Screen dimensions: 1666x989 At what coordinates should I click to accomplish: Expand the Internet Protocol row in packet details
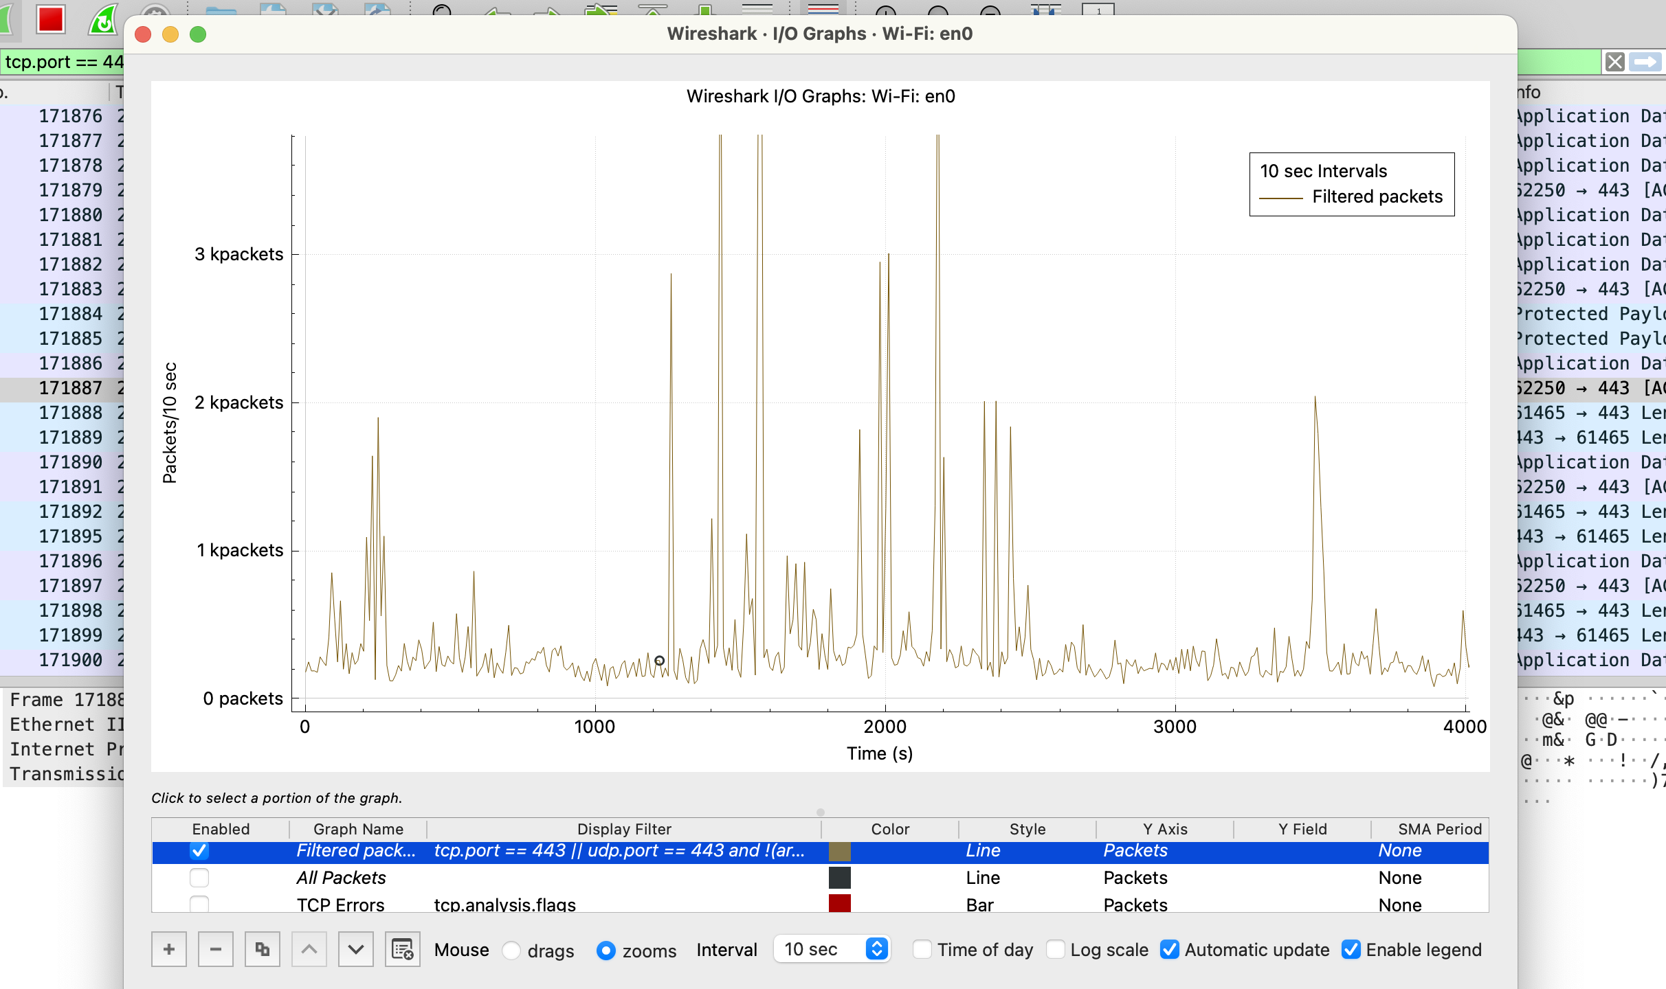[x=66, y=749]
